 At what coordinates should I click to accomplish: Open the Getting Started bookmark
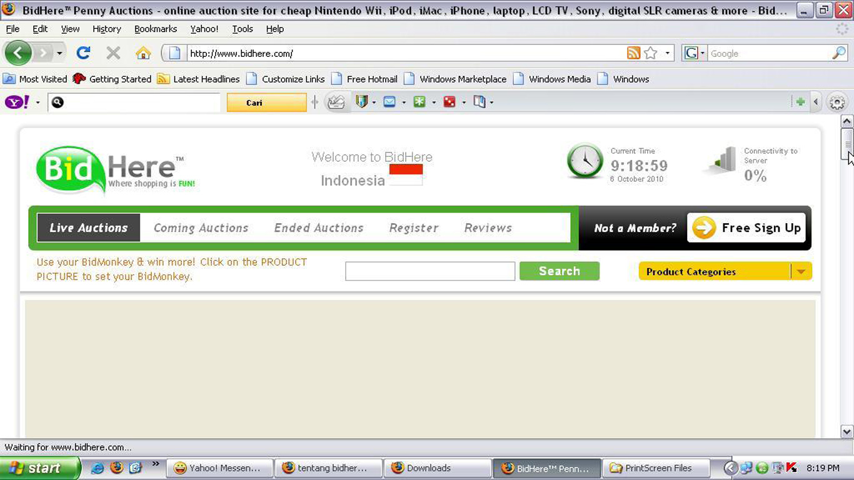[x=113, y=79]
